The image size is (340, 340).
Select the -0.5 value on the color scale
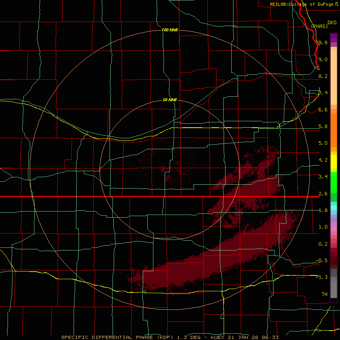(x=321, y=261)
